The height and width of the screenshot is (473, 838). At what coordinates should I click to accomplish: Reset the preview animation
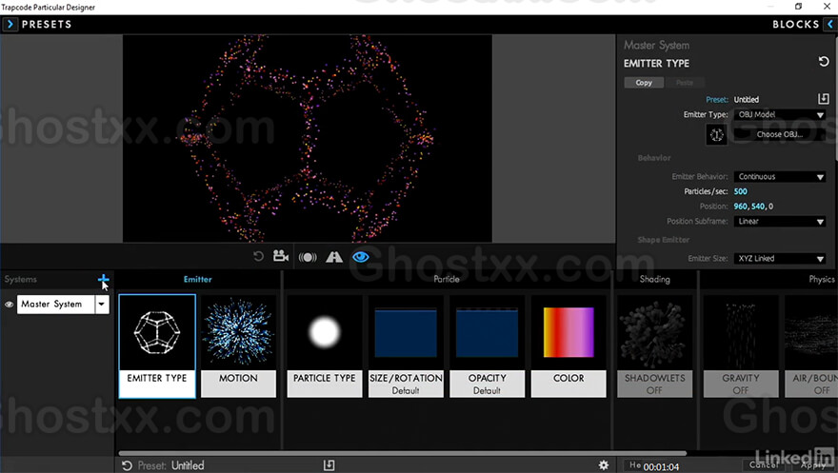pos(258,257)
